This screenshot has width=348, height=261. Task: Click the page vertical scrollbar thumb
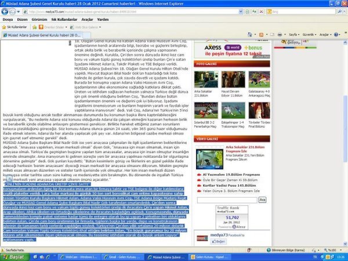[345, 129]
